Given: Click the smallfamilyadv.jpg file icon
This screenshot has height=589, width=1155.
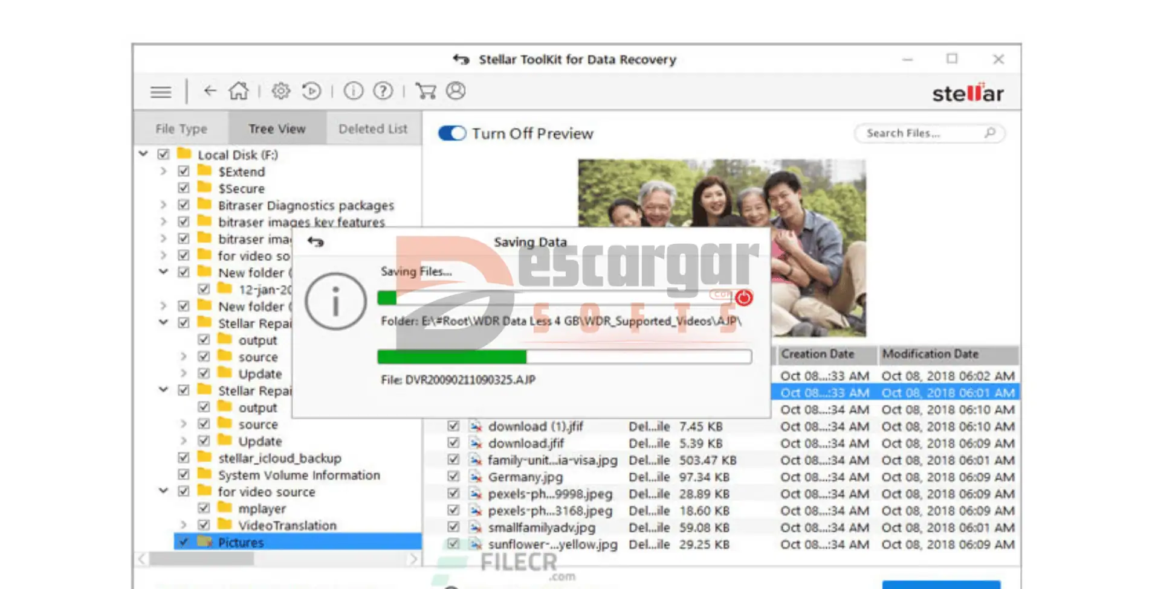Looking at the screenshot, I should click(x=476, y=527).
